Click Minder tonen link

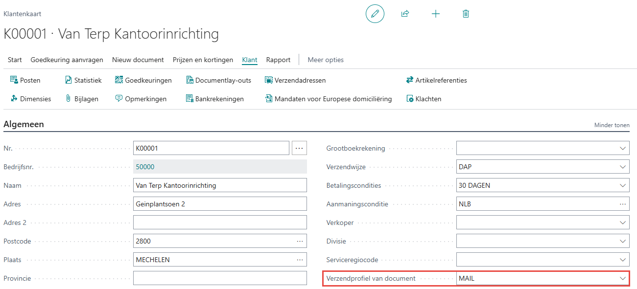612,125
